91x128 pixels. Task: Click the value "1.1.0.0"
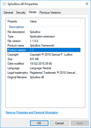tap(34, 41)
